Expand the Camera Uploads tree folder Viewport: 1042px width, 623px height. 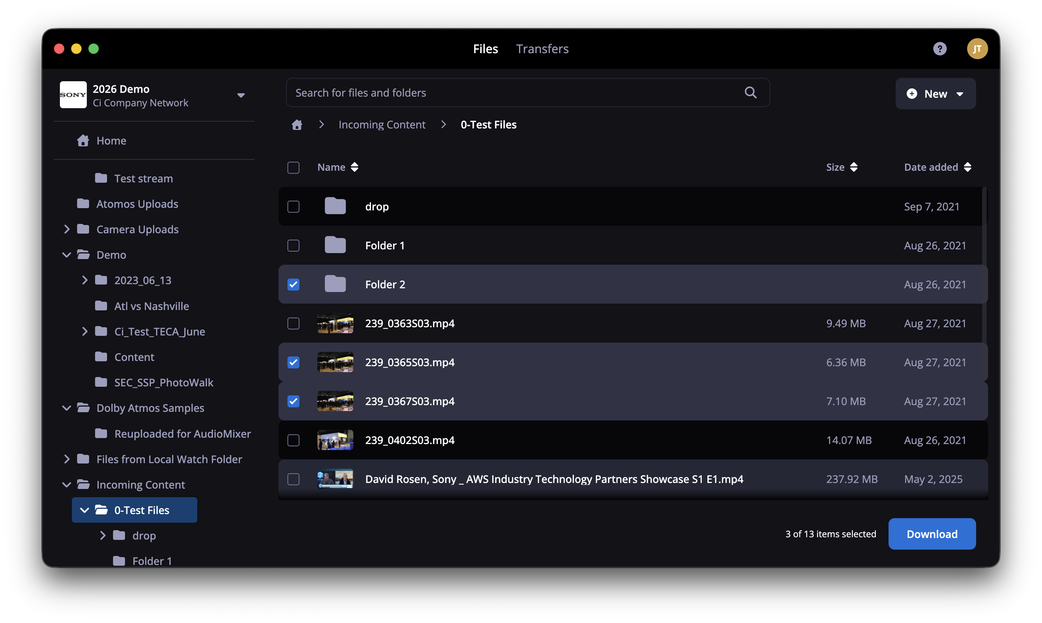tap(67, 229)
